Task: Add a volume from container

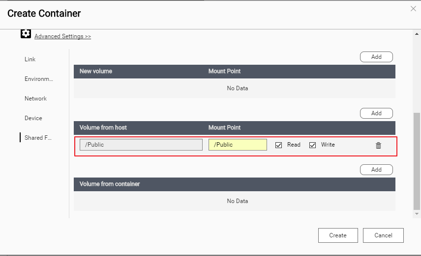Action: [376, 170]
